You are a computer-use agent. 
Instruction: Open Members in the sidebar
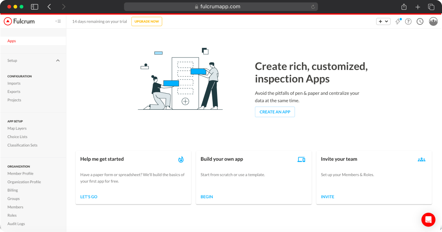(x=15, y=207)
